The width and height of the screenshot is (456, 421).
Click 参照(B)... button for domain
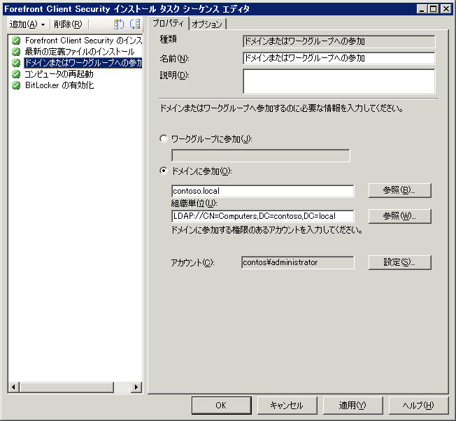coord(399,190)
